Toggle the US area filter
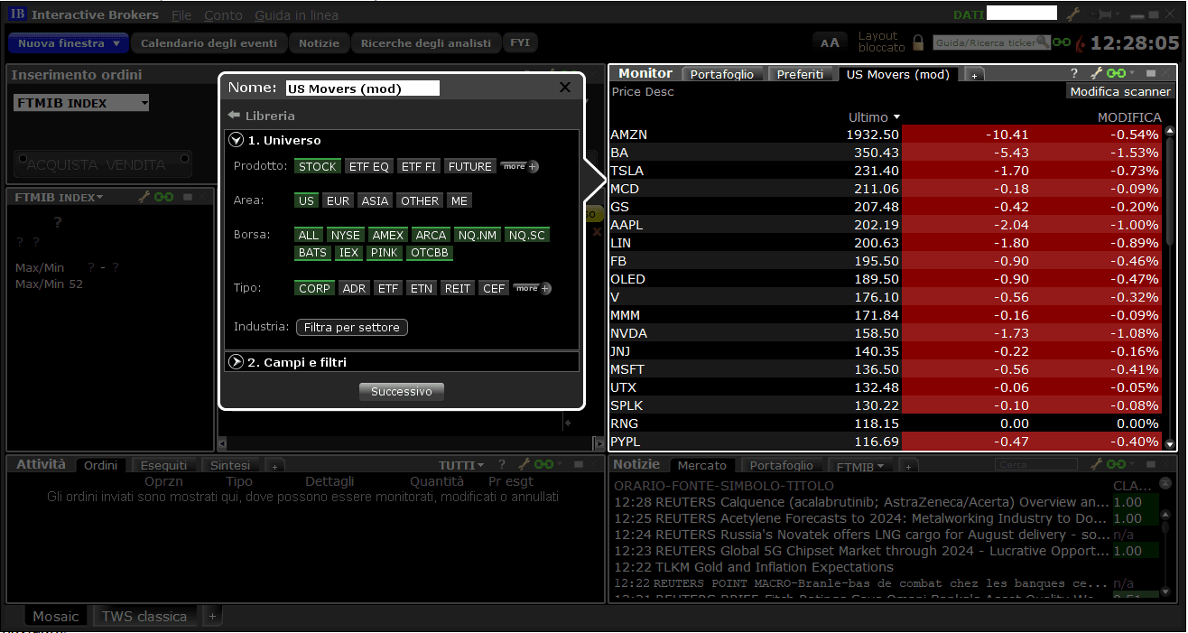This screenshot has height=633, width=1188. (x=307, y=200)
